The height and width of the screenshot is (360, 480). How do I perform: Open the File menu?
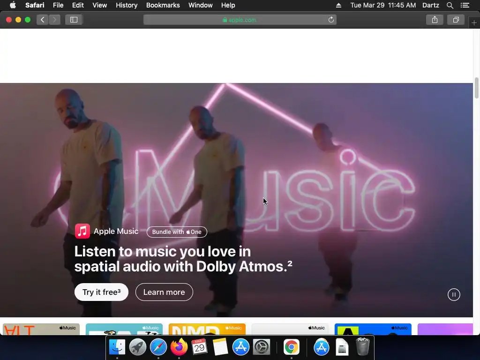pos(58,5)
